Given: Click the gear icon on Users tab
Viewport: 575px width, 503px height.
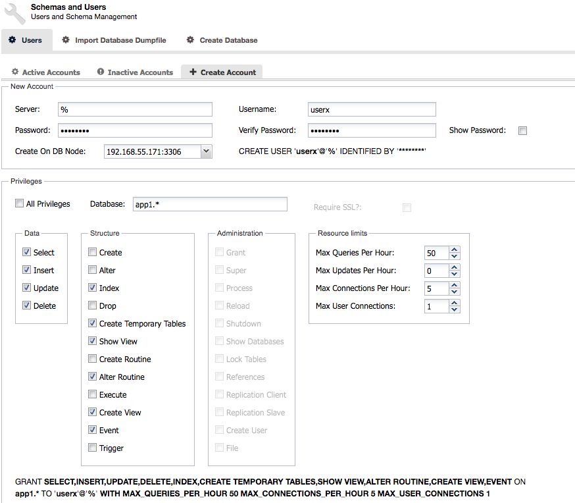Looking at the screenshot, I should pyautogui.click(x=12, y=40).
